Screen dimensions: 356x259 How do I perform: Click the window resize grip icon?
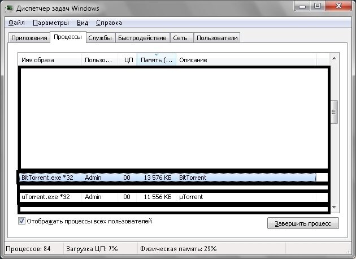tap(349, 251)
